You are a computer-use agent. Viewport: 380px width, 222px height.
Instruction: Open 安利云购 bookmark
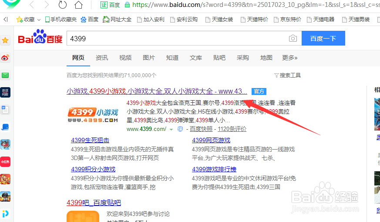point(184,20)
